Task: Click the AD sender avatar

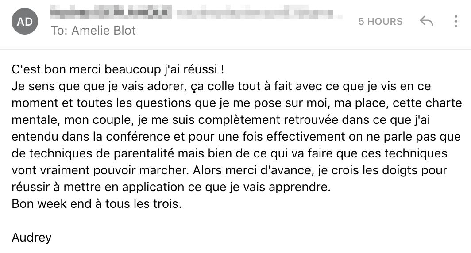Action: click(25, 21)
